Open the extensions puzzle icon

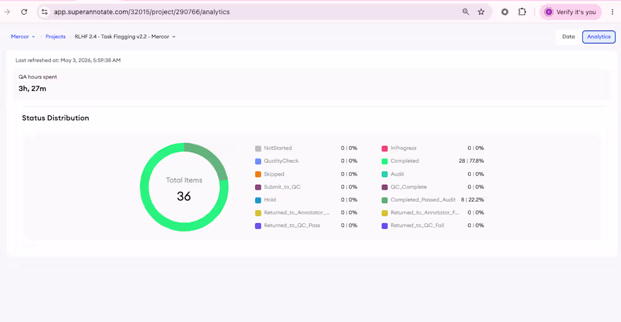[522, 12]
